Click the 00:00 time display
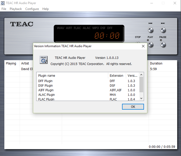Image resolution: width=181 pixels, height=156 pixels. [x=107, y=35]
